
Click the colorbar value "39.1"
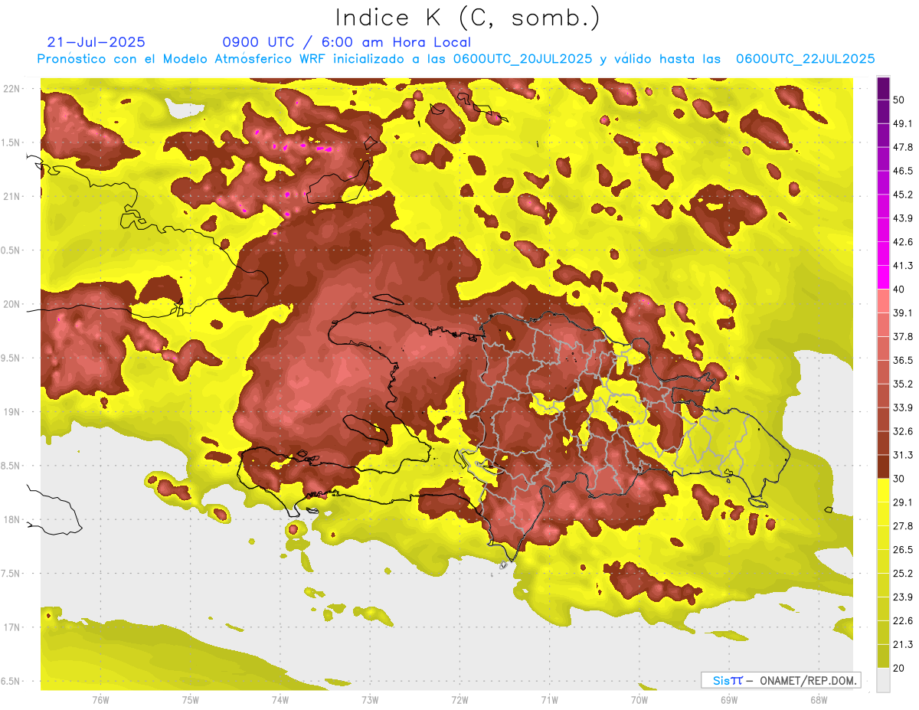coord(903,312)
